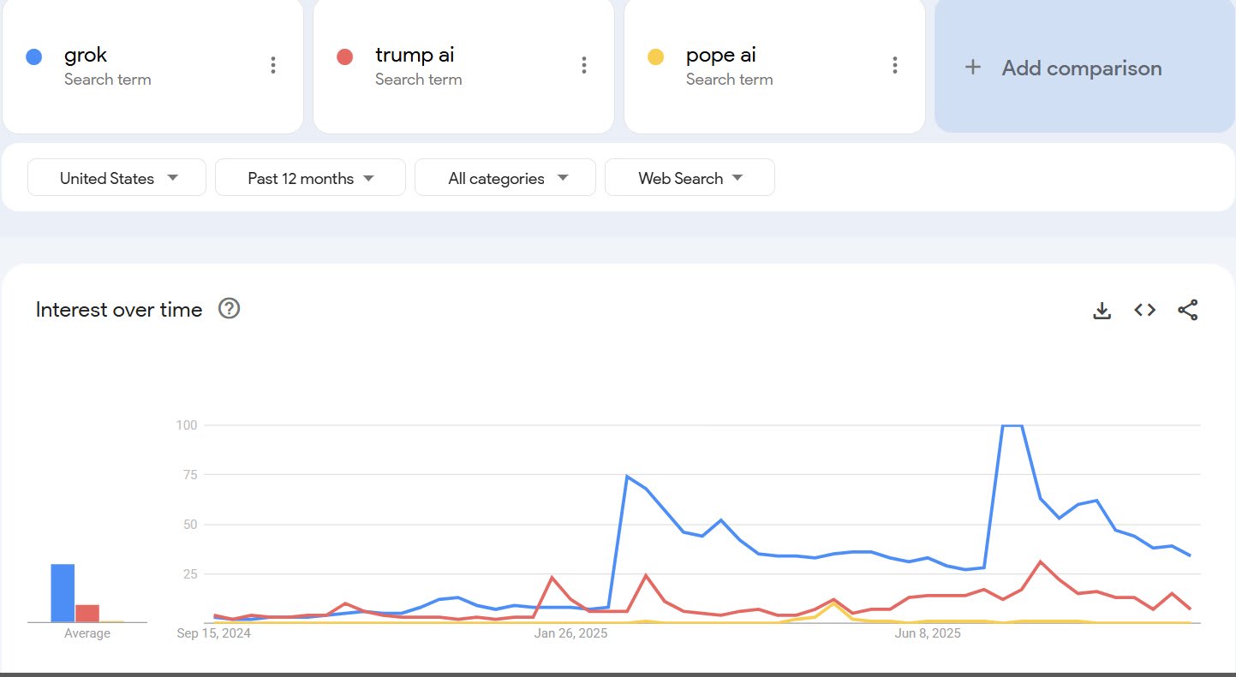
Task: Expand the United States region dropdown
Action: 117,178
